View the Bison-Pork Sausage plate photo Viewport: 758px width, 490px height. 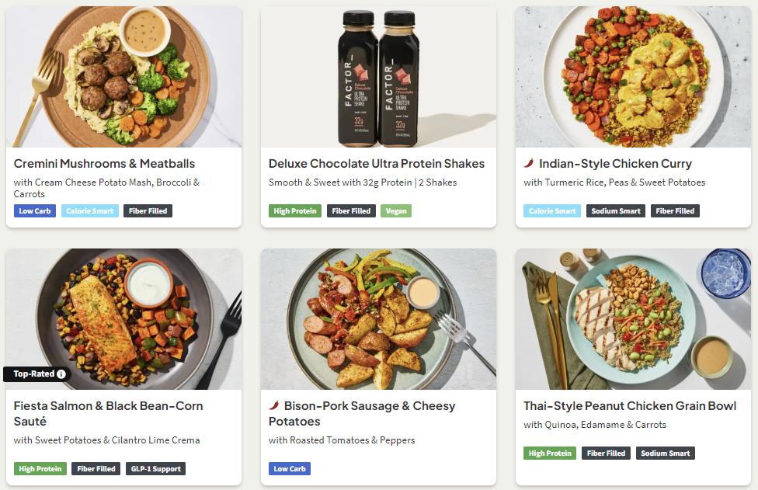tap(378, 318)
